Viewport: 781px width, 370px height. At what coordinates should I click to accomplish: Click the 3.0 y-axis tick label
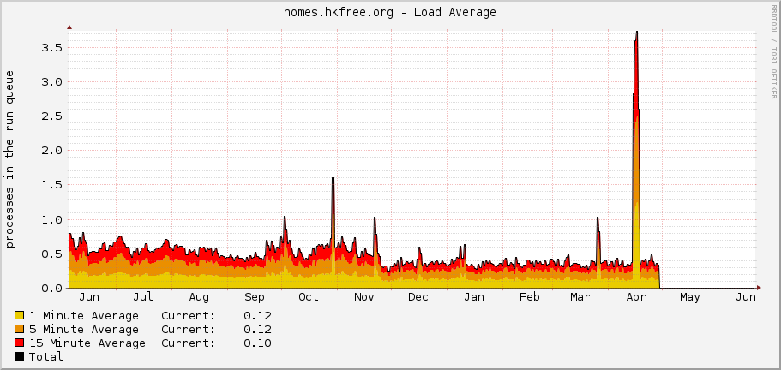51,82
